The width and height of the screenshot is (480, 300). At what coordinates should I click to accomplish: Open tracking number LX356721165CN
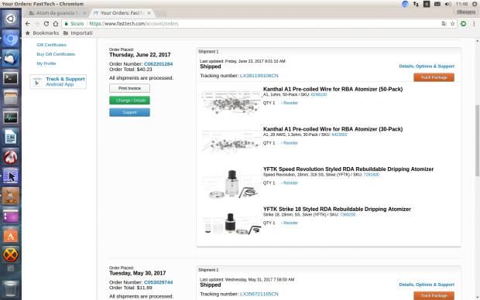(x=259, y=294)
